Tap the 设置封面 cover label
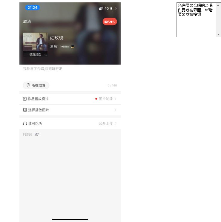 (35, 54)
